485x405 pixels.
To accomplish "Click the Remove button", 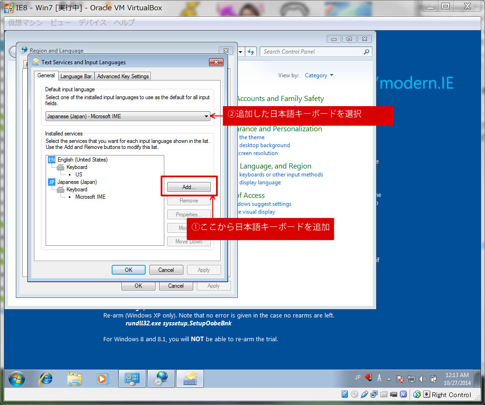I will tap(189, 201).
